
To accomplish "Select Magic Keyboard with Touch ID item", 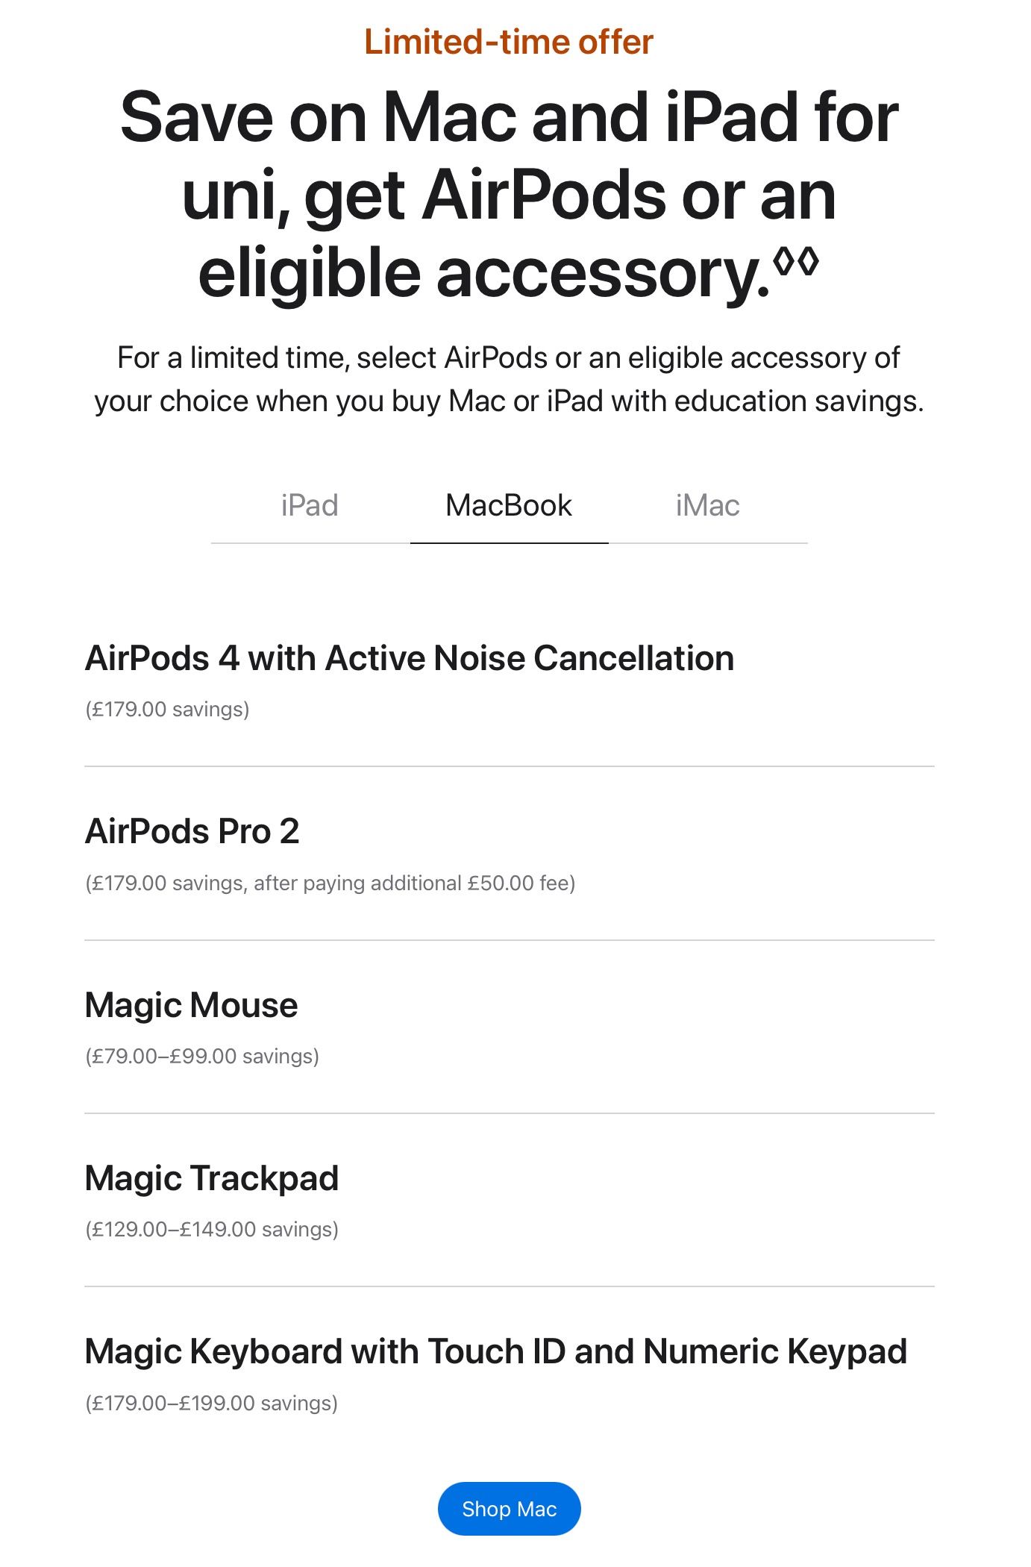I will point(495,1351).
